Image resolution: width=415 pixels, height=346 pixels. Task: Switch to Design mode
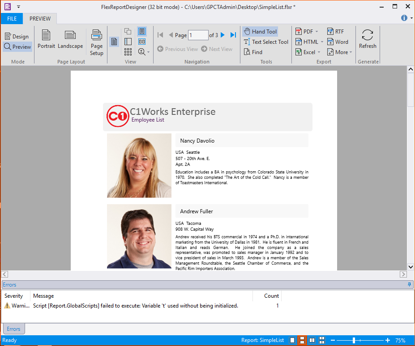[x=17, y=37]
